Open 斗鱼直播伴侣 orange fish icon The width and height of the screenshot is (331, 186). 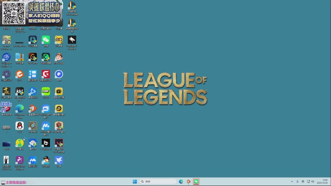coord(33,109)
